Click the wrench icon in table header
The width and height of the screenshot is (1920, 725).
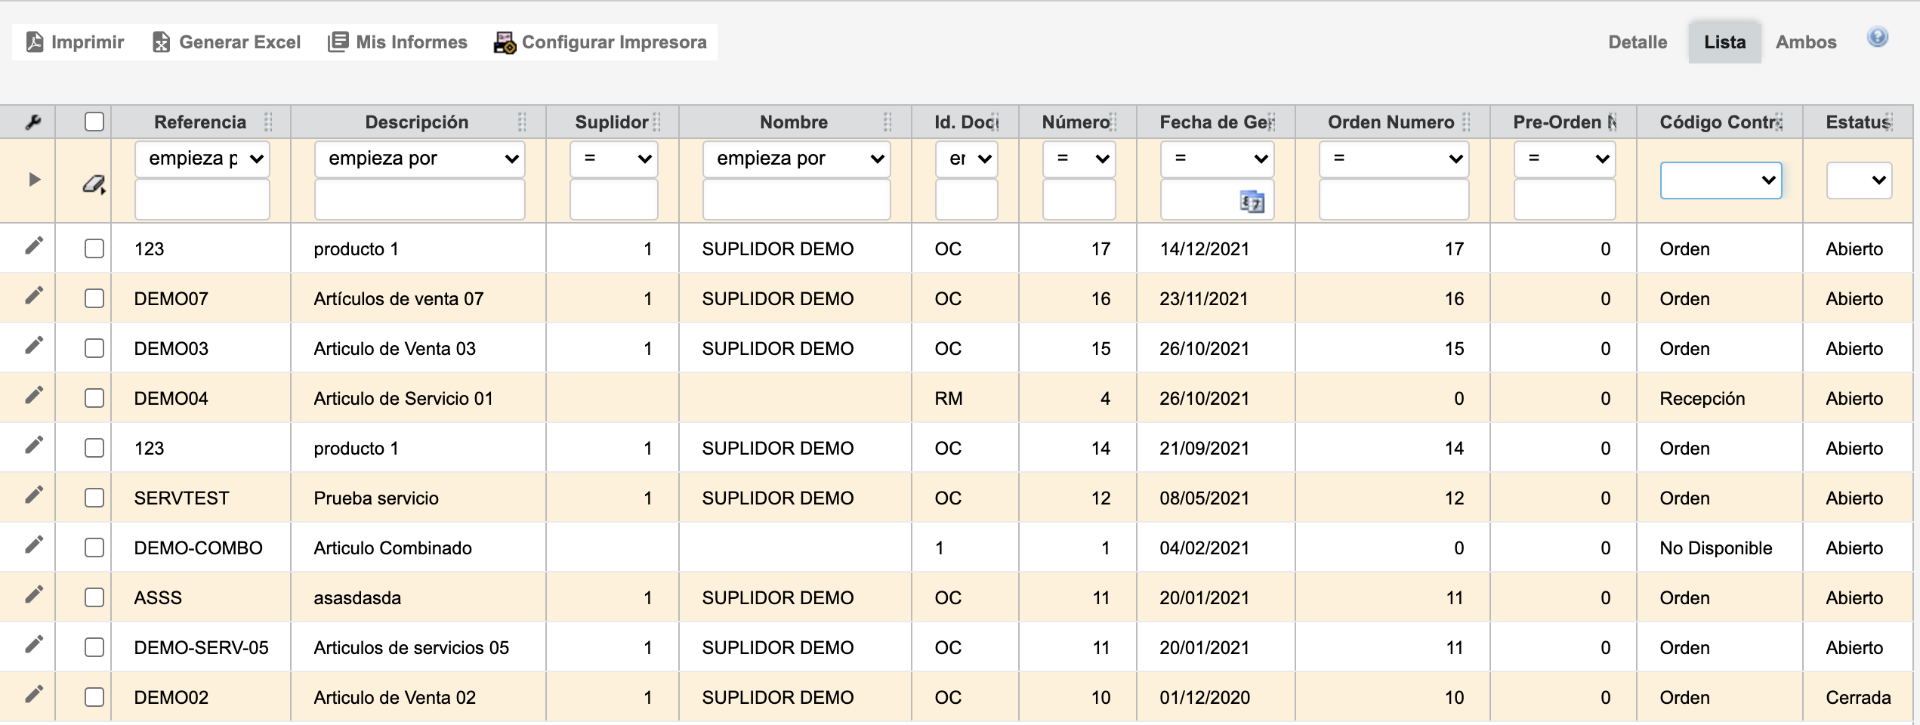click(x=32, y=122)
